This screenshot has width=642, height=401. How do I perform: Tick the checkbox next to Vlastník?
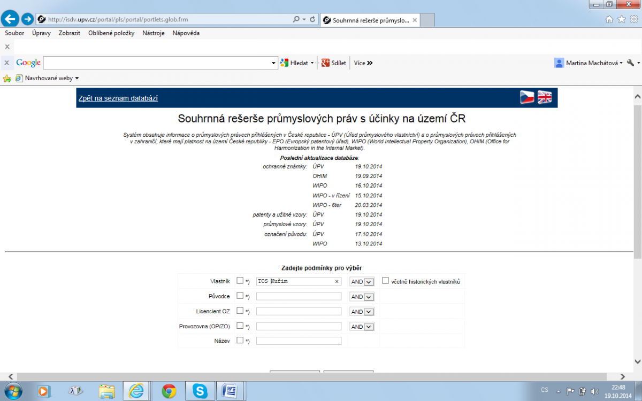pos(240,281)
